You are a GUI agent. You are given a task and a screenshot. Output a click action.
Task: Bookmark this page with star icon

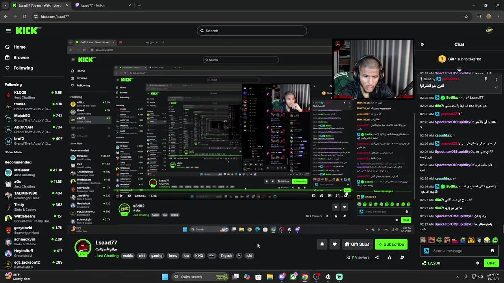click(466, 17)
